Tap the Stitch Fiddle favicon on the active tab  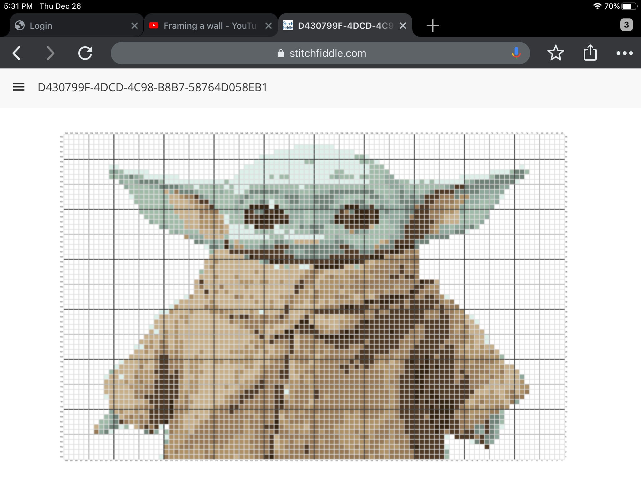289,26
